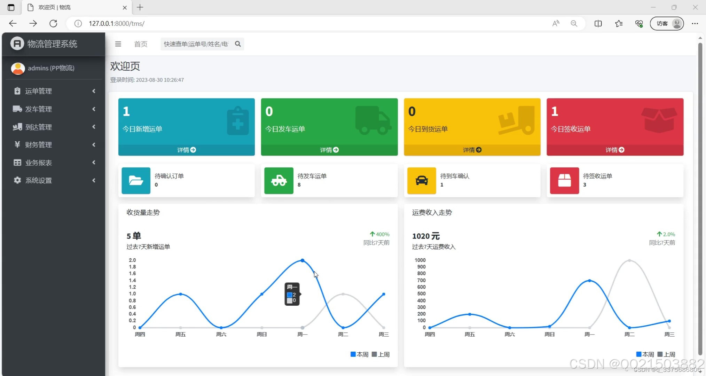The image size is (706, 376).
Task: Expand the 运单管理 menu
Action: pos(54,91)
